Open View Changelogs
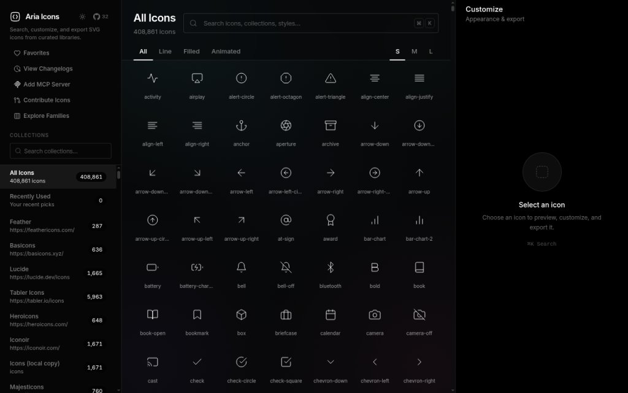 point(44,69)
